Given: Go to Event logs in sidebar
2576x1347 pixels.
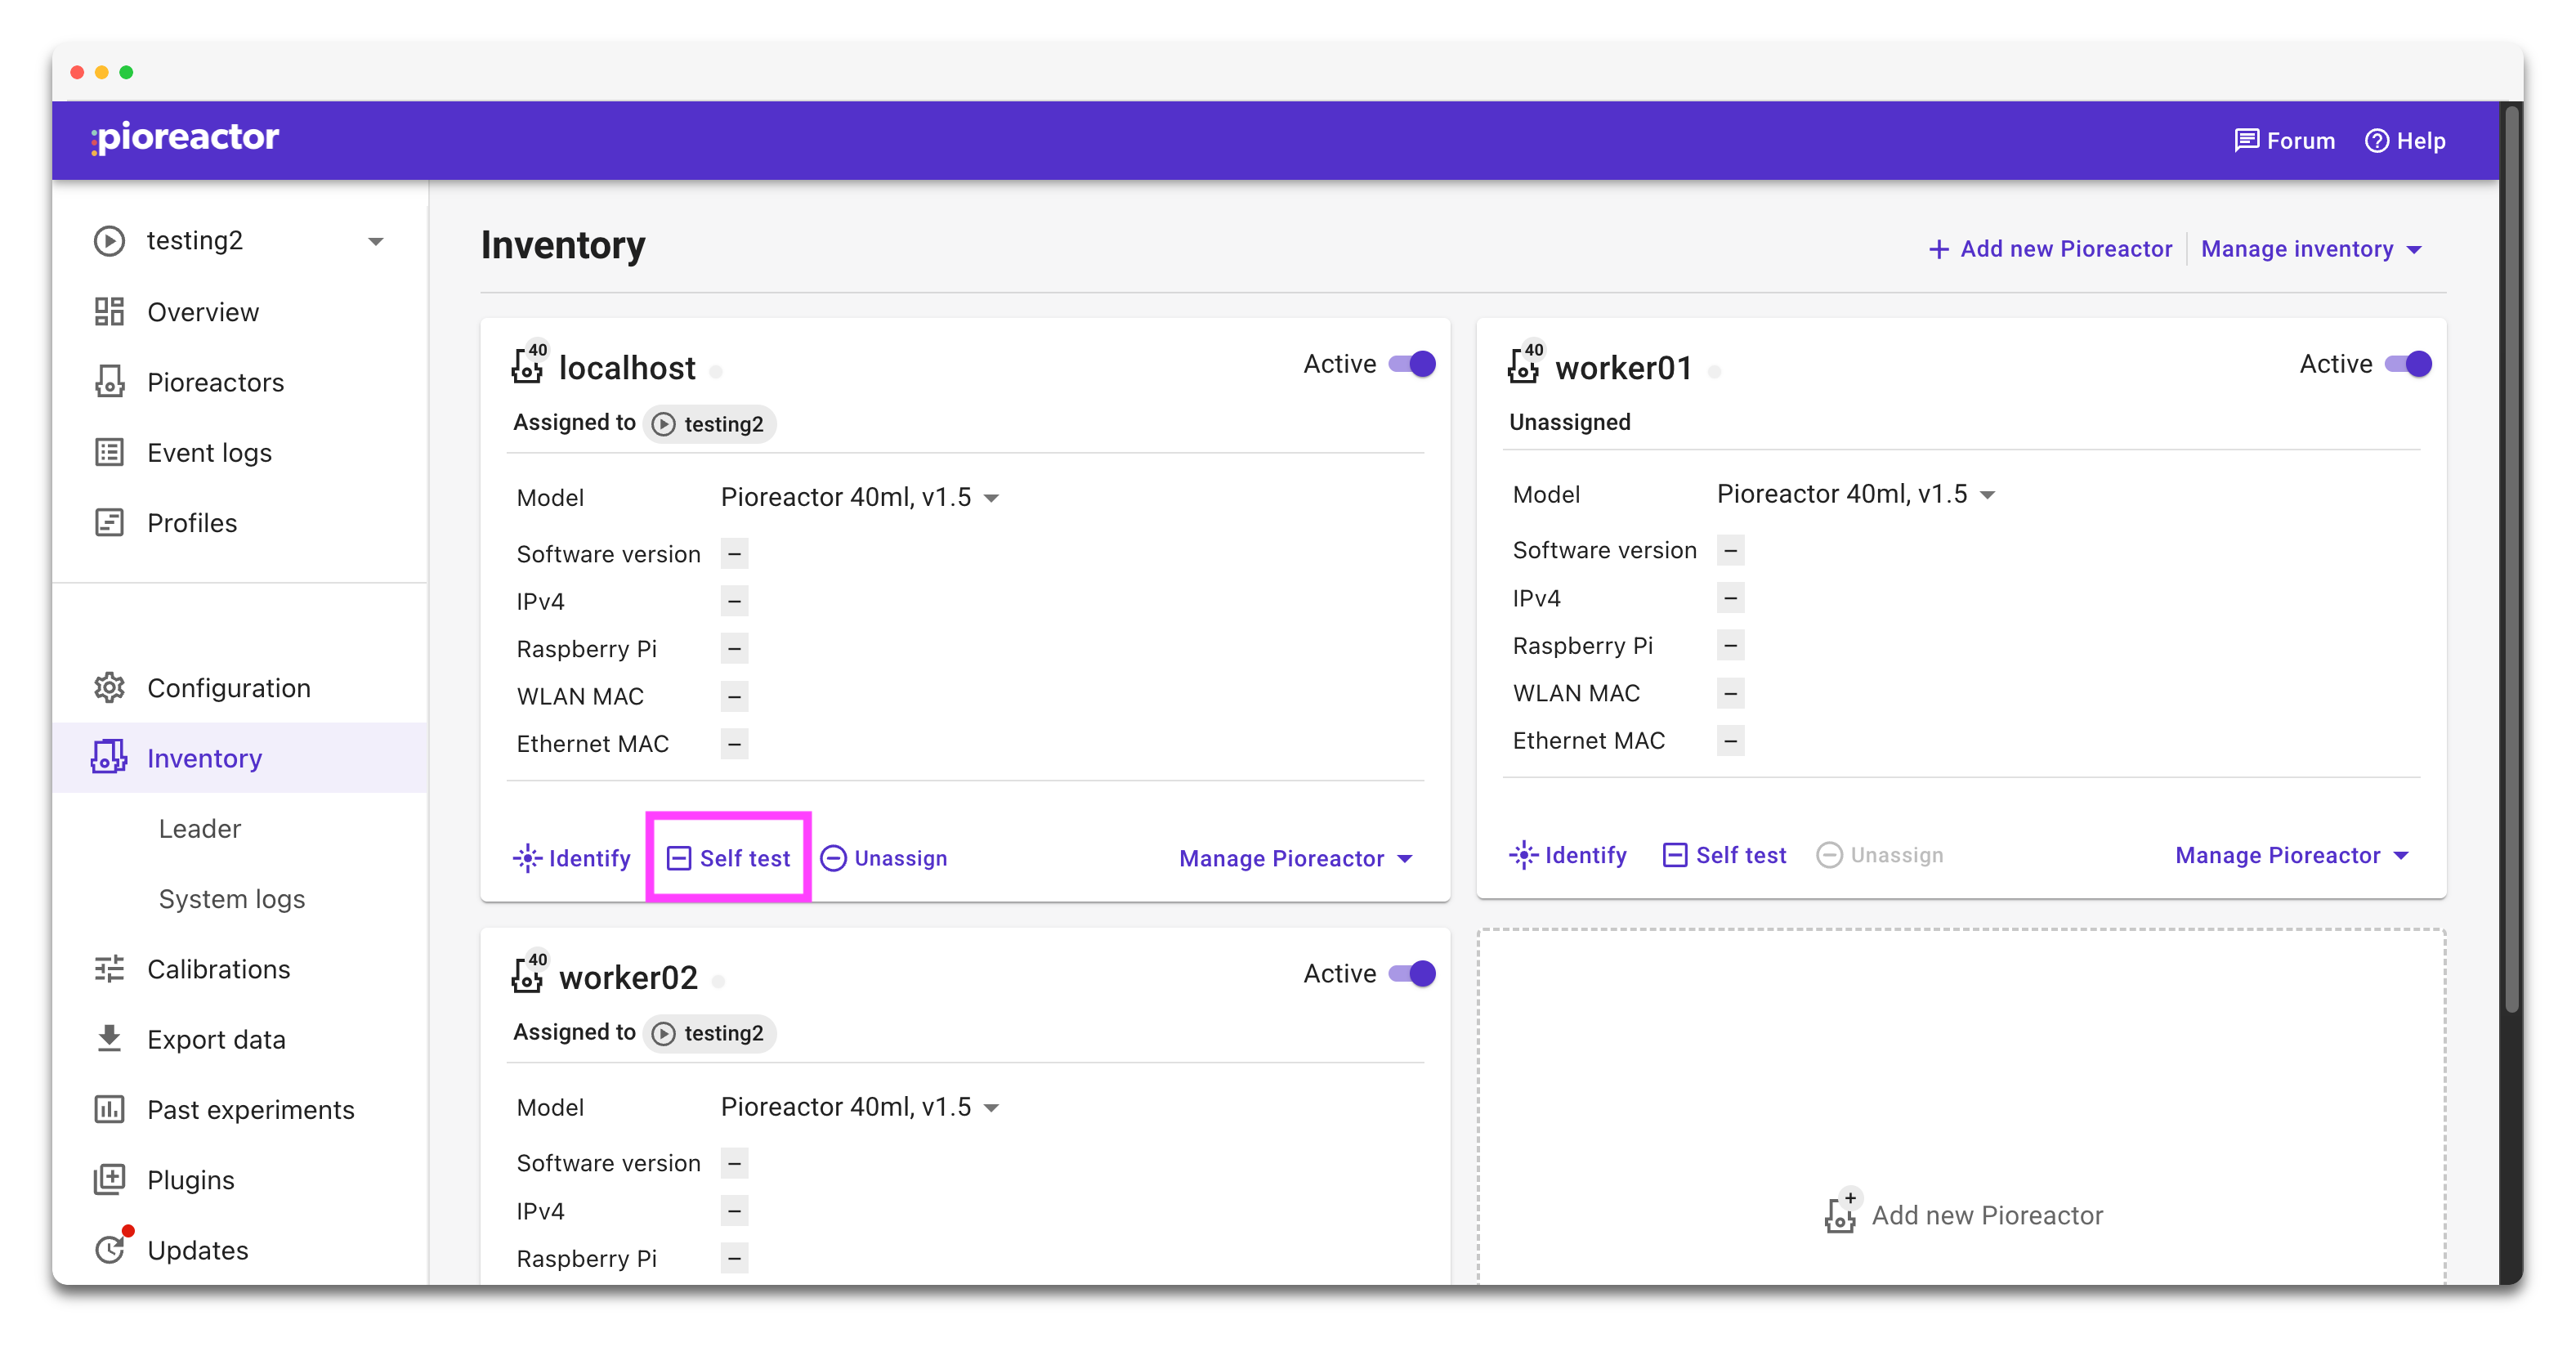Looking at the screenshot, I should coord(209,453).
